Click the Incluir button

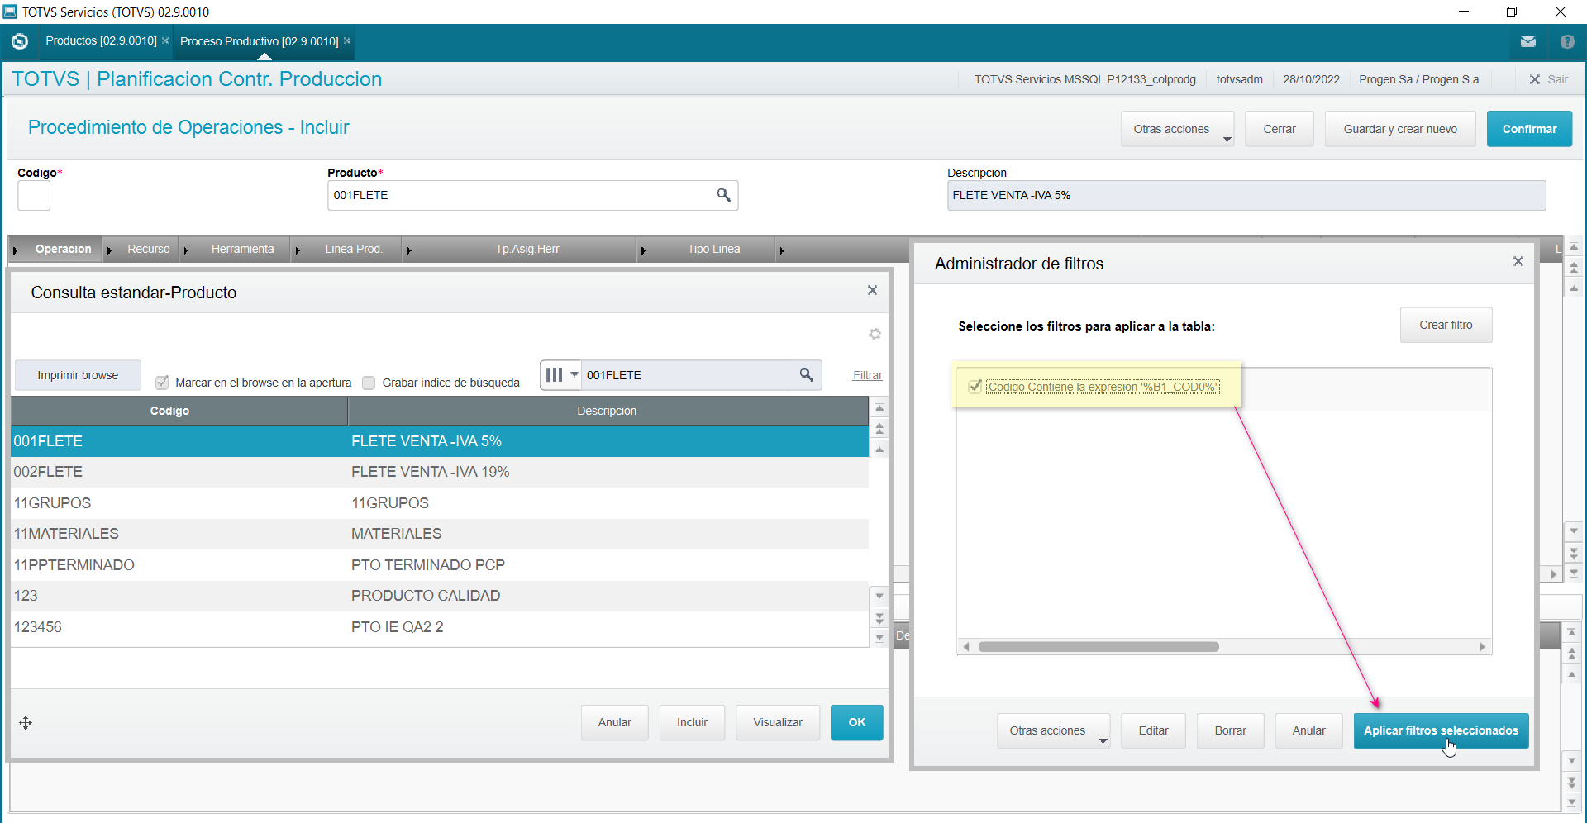(x=693, y=722)
